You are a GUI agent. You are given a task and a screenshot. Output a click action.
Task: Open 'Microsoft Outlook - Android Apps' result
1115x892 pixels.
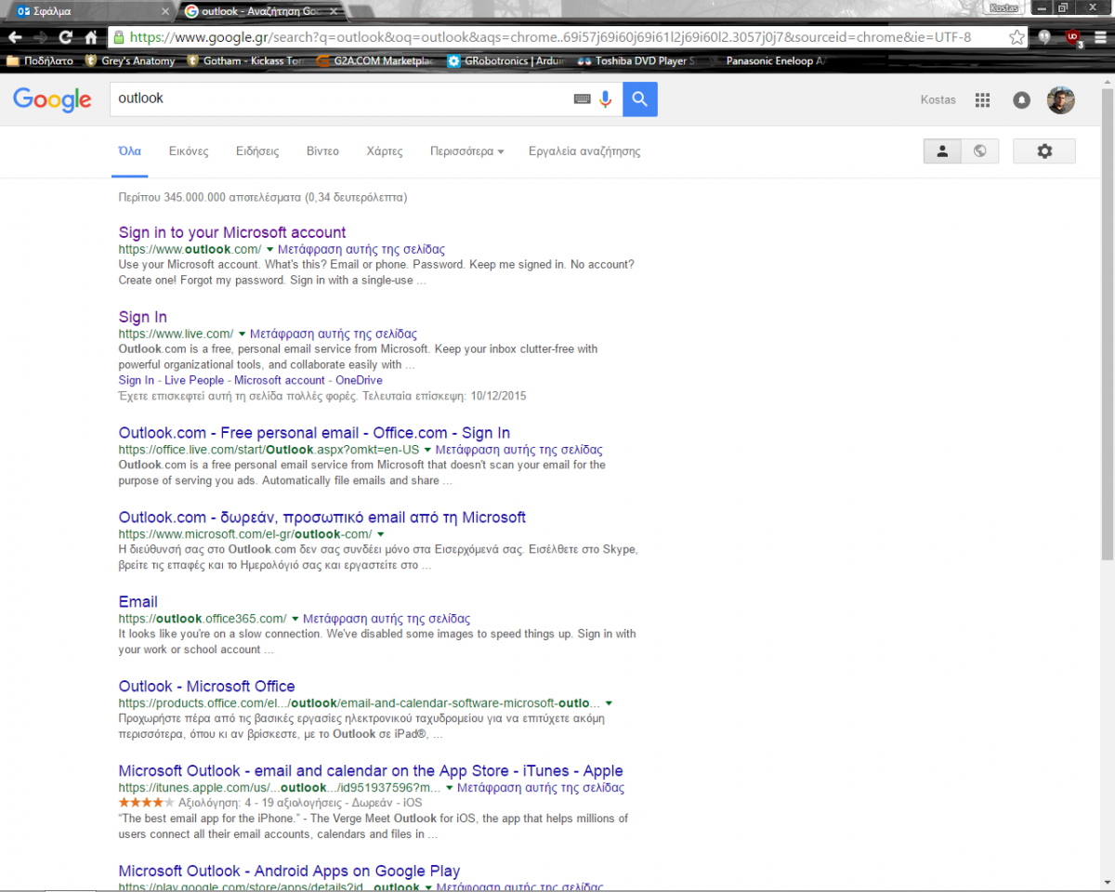pyautogui.click(x=289, y=872)
